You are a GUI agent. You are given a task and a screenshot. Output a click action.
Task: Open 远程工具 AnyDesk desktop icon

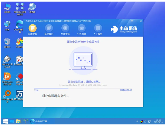(x=19, y=79)
